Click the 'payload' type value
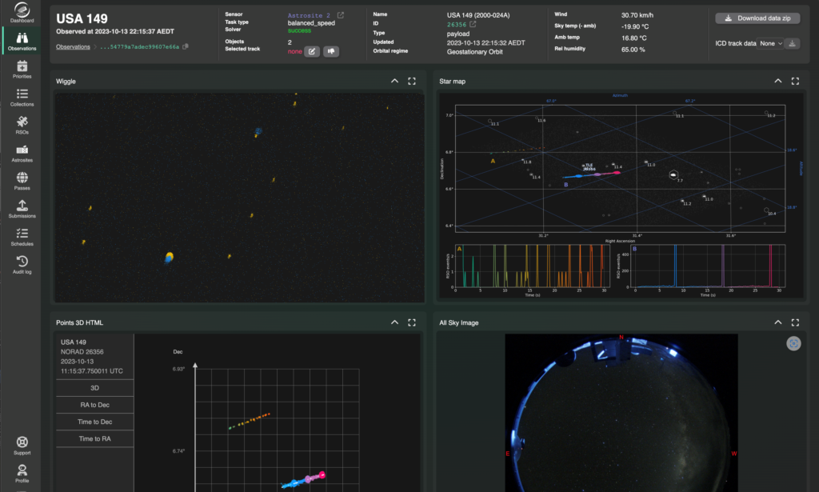The width and height of the screenshot is (819, 492). 458,34
